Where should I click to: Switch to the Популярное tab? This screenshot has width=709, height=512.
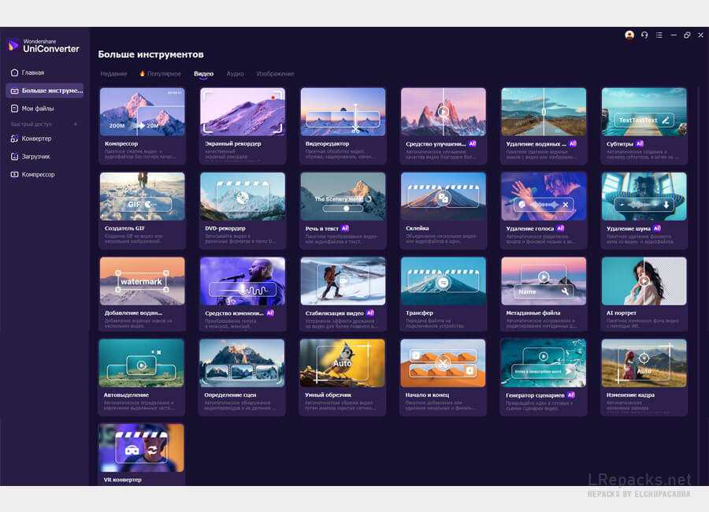point(160,74)
